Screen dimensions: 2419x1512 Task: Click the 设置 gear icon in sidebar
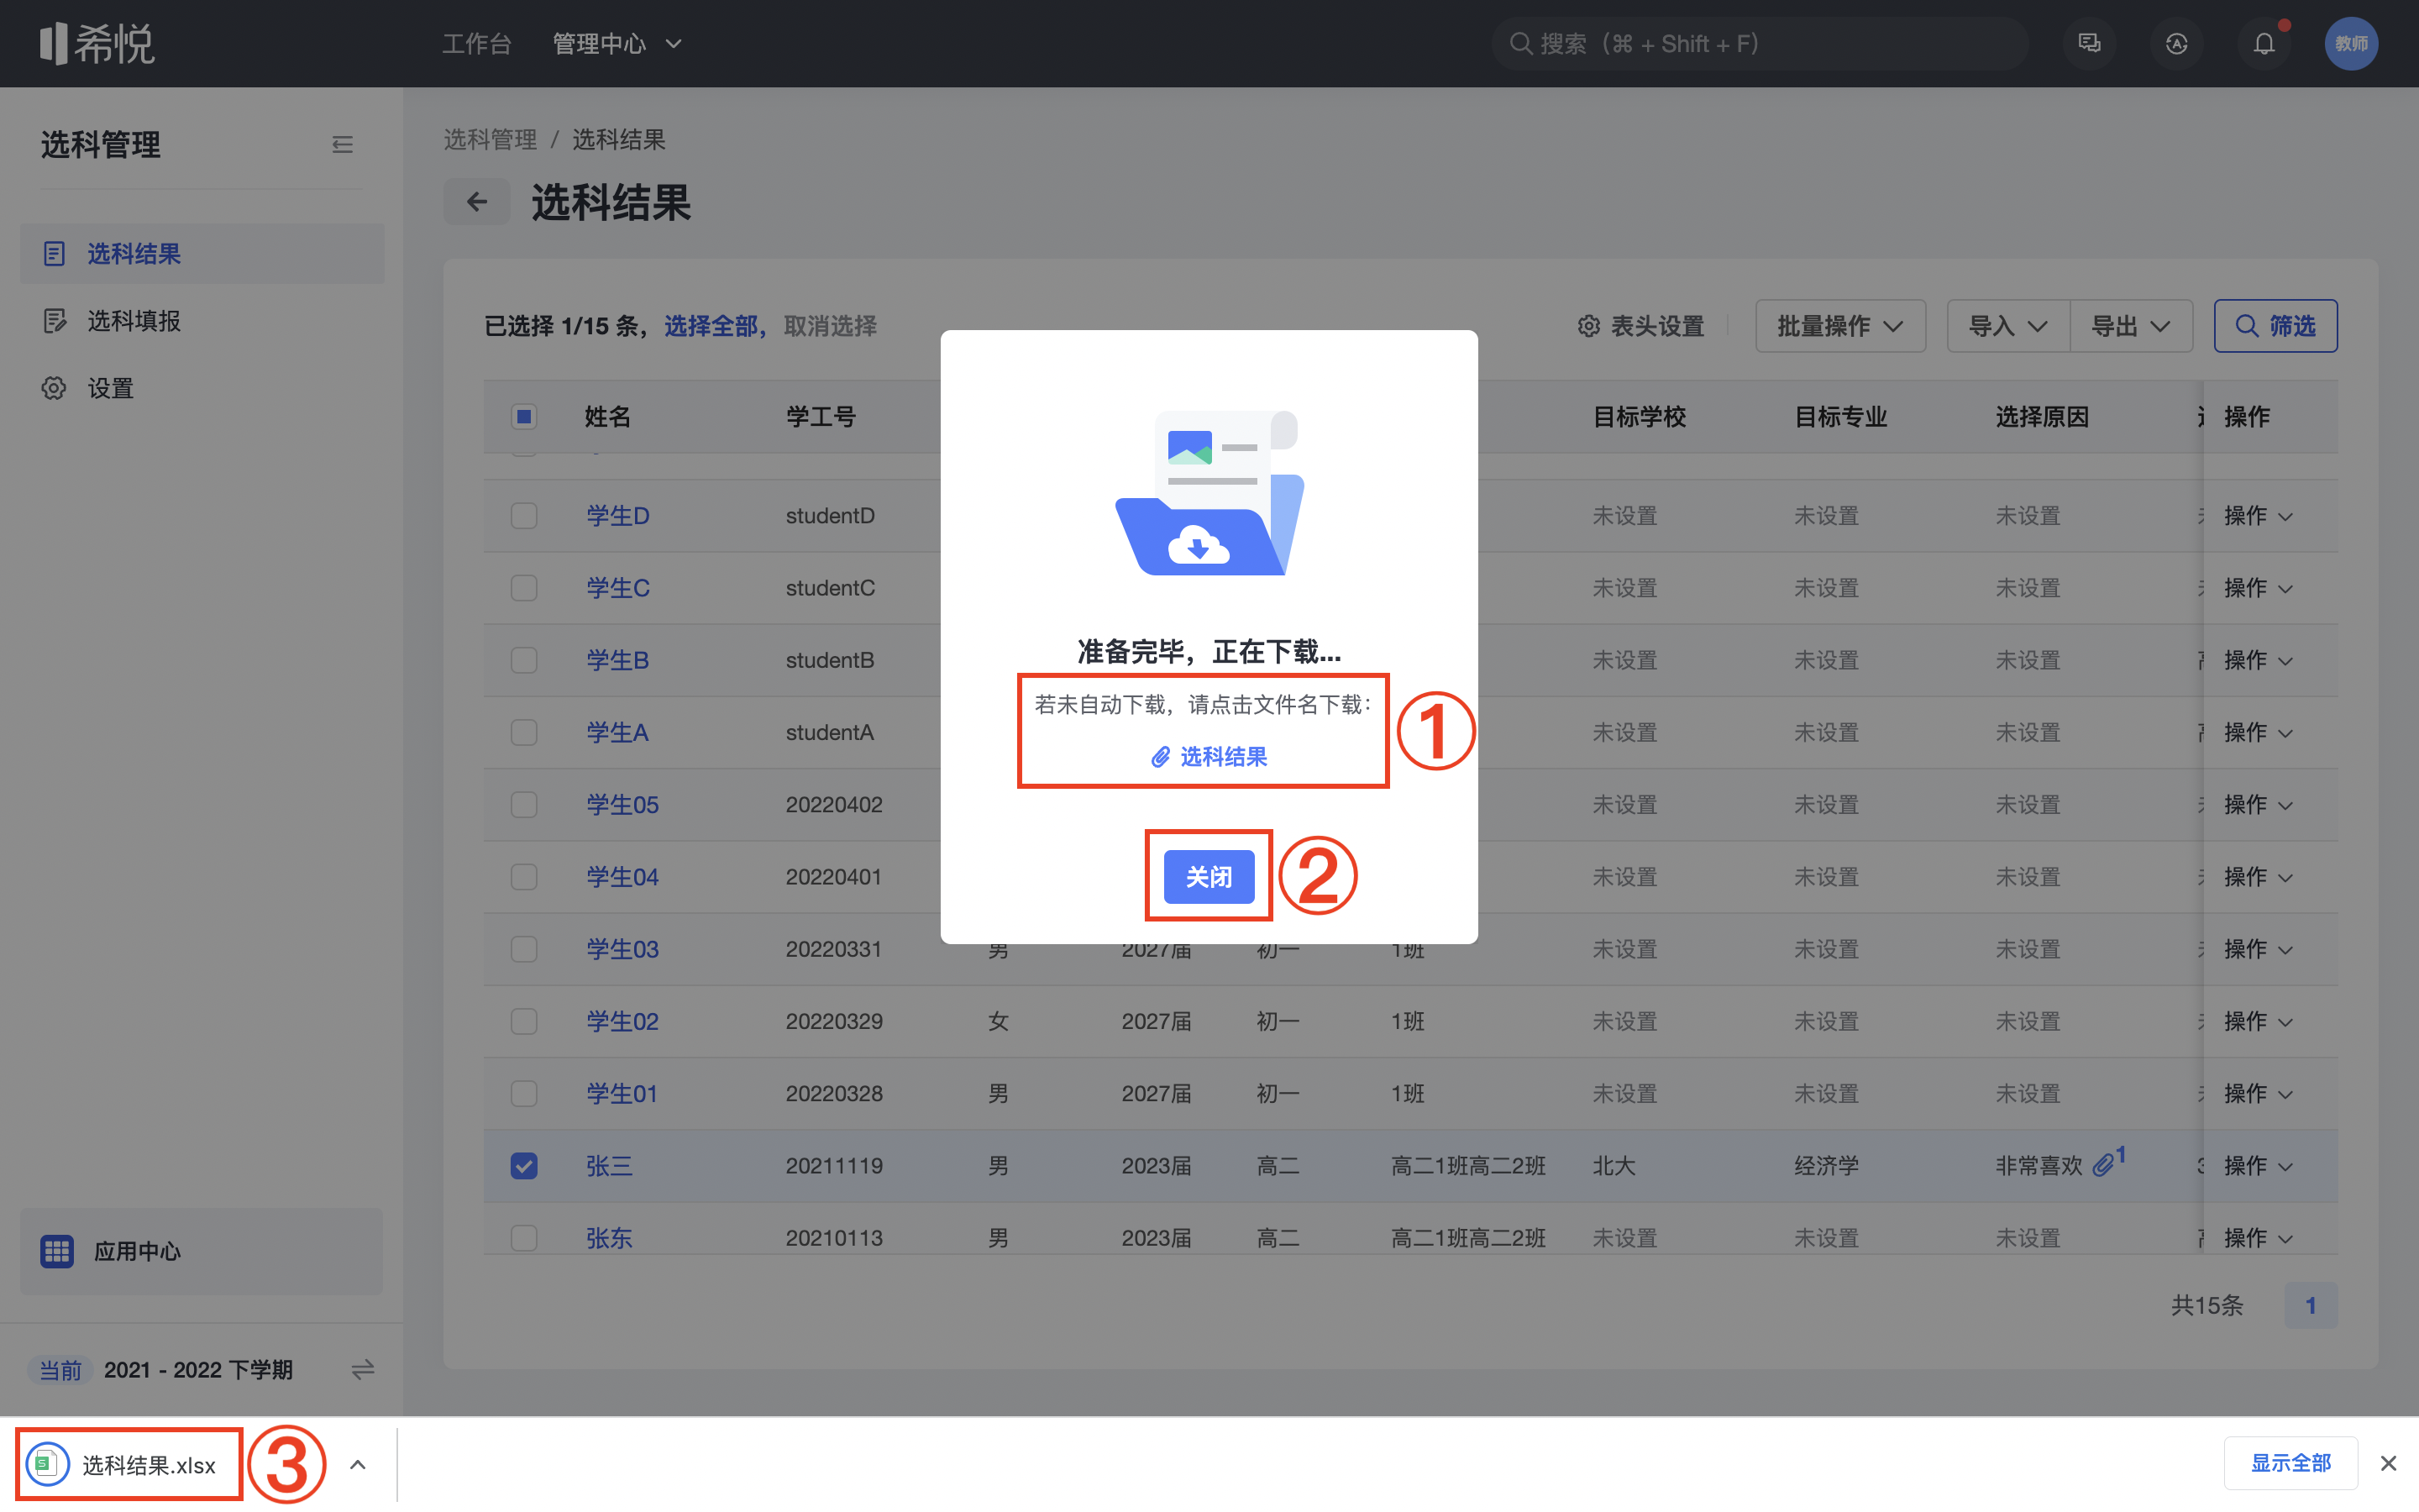tap(54, 388)
